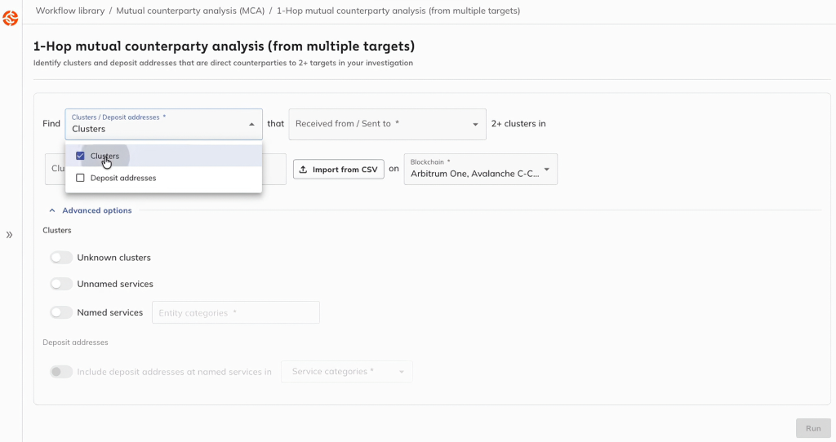Viewport: 836px width, 442px height.
Task: Click the Import from CSV button
Action: point(338,170)
